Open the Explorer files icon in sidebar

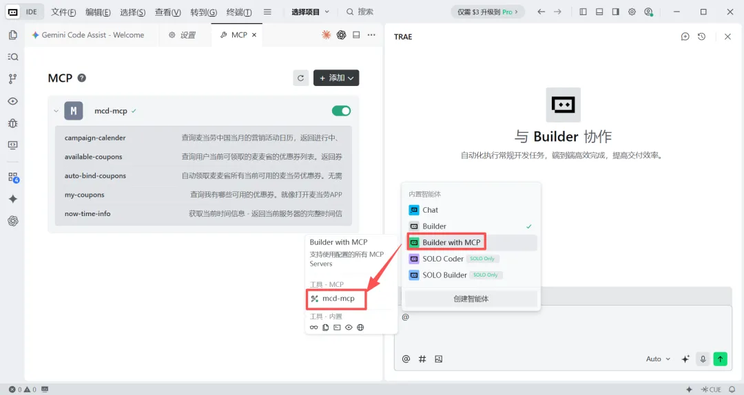coord(13,34)
